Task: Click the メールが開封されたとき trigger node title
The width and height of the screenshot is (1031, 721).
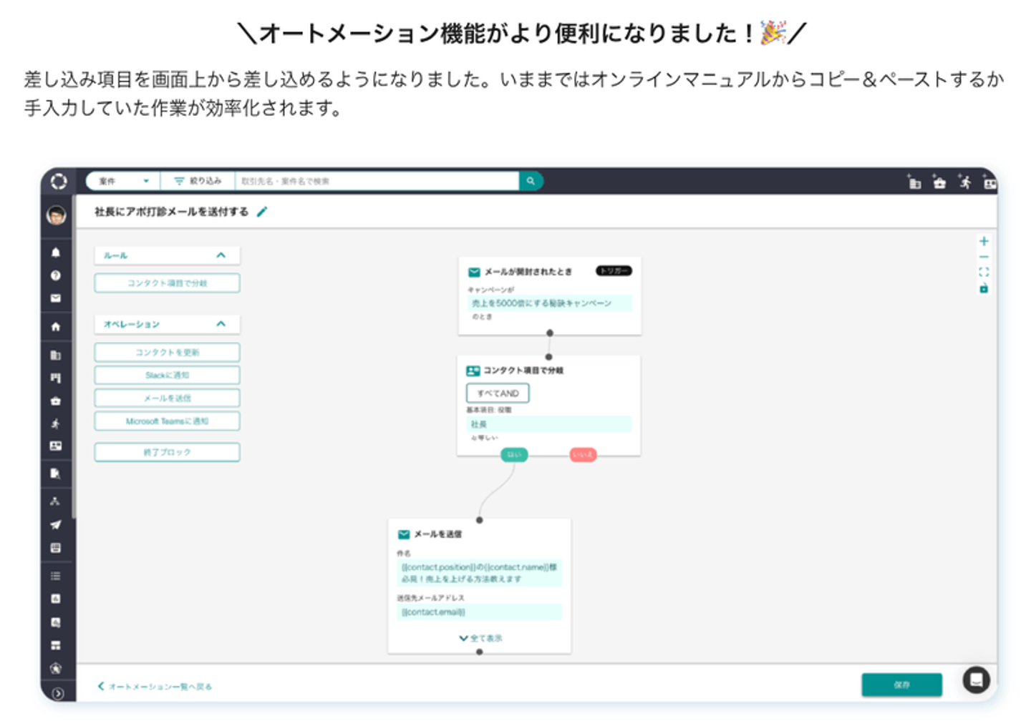Action: coord(528,272)
